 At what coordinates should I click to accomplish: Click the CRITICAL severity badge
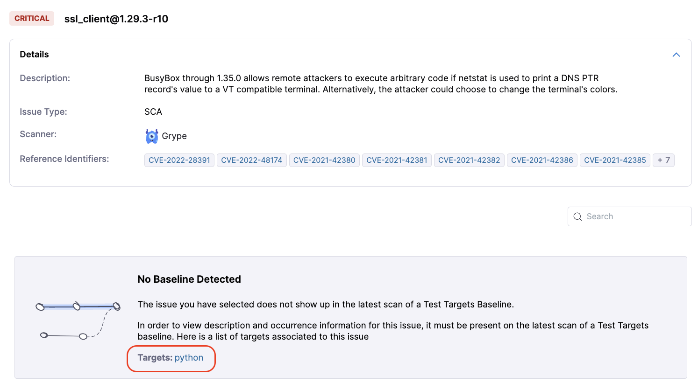point(32,19)
